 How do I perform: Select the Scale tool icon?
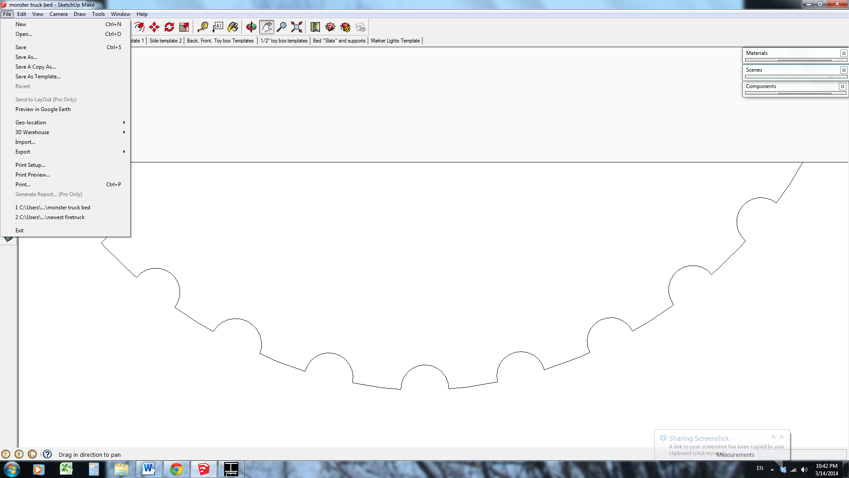[x=184, y=27]
